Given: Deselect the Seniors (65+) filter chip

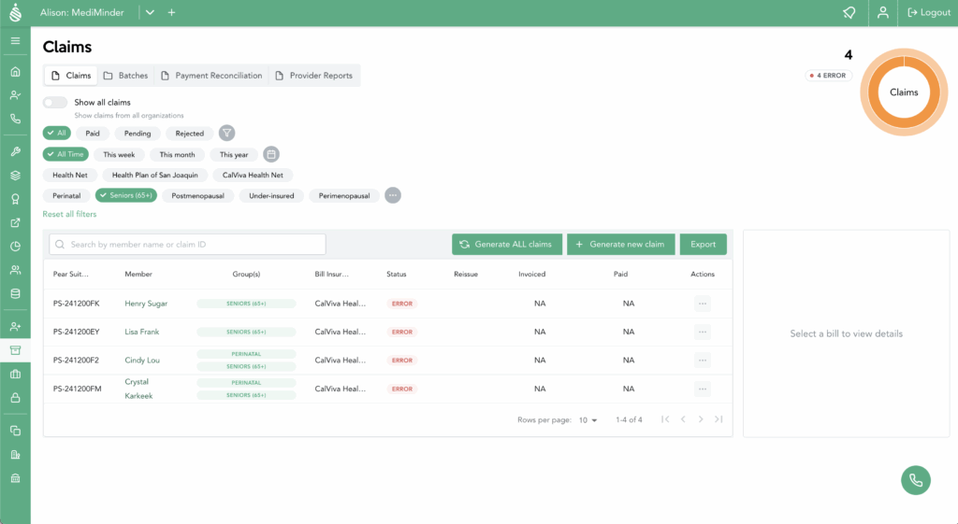Looking at the screenshot, I should tap(126, 196).
